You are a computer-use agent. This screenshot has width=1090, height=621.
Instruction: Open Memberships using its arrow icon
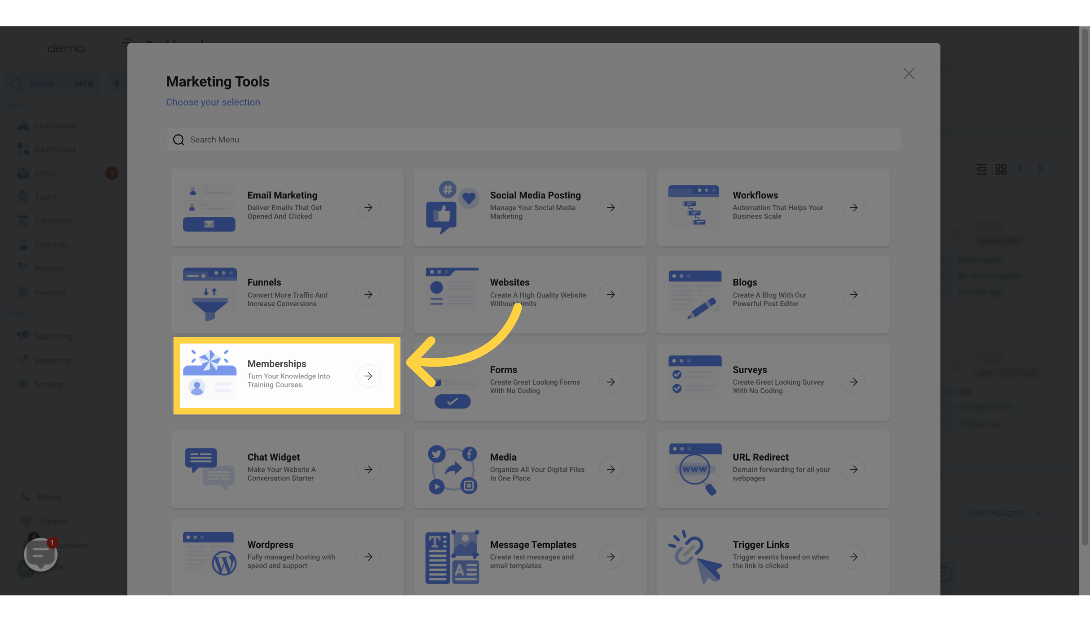(368, 376)
